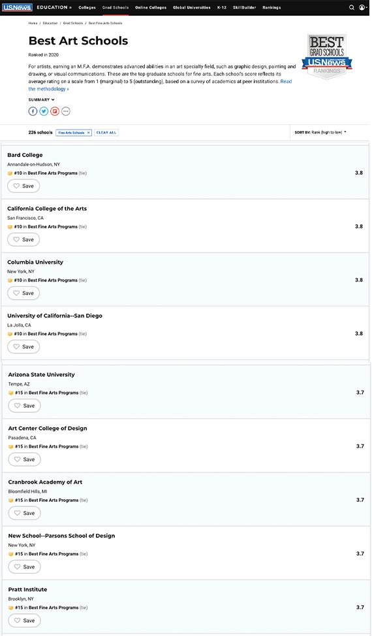This screenshot has width=372, height=636.
Task: Open the Global Universities menu item
Action: (x=192, y=7)
